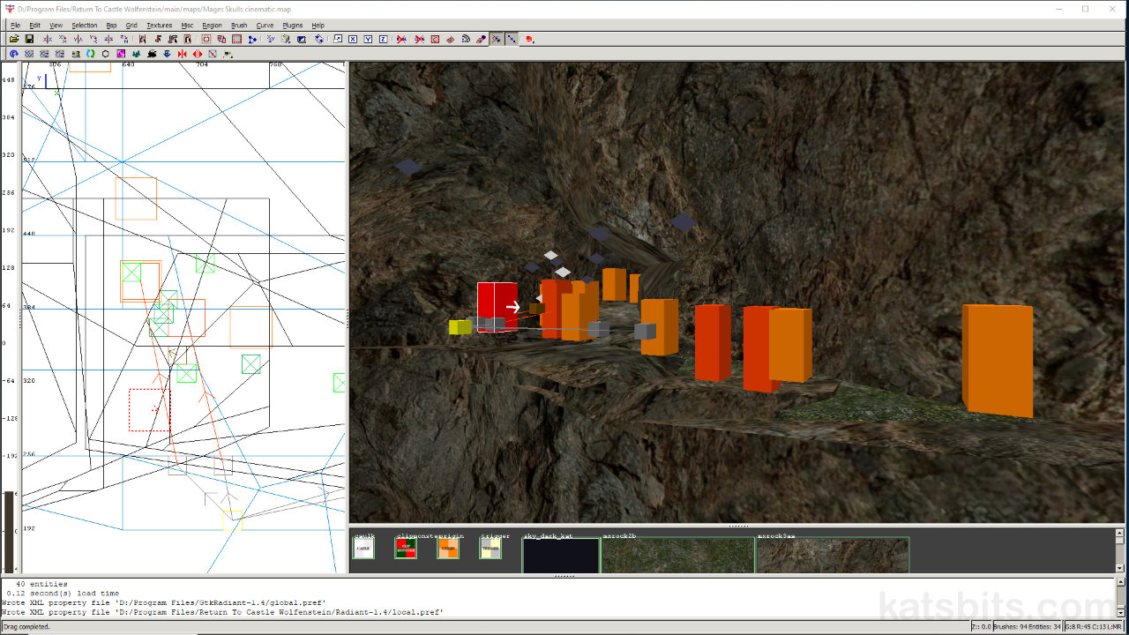
Task: Click the x-axis Rotate toolbar icon
Action: pyautogui.click(x=63, y=39)
